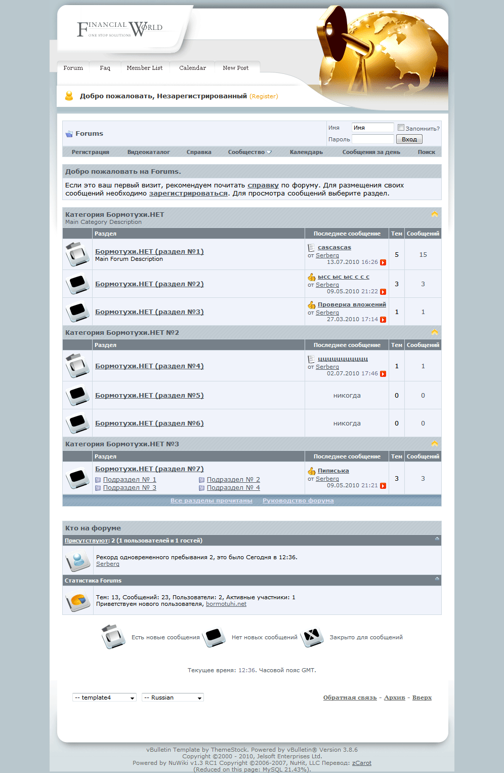Select Поиск in the navbar
Image resolution: width=504 pixels, height=773 pixels.
tap(427, 152)
